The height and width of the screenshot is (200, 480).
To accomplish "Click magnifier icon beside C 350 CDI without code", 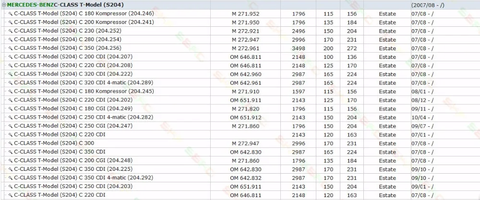I will (x=11, y=152).
